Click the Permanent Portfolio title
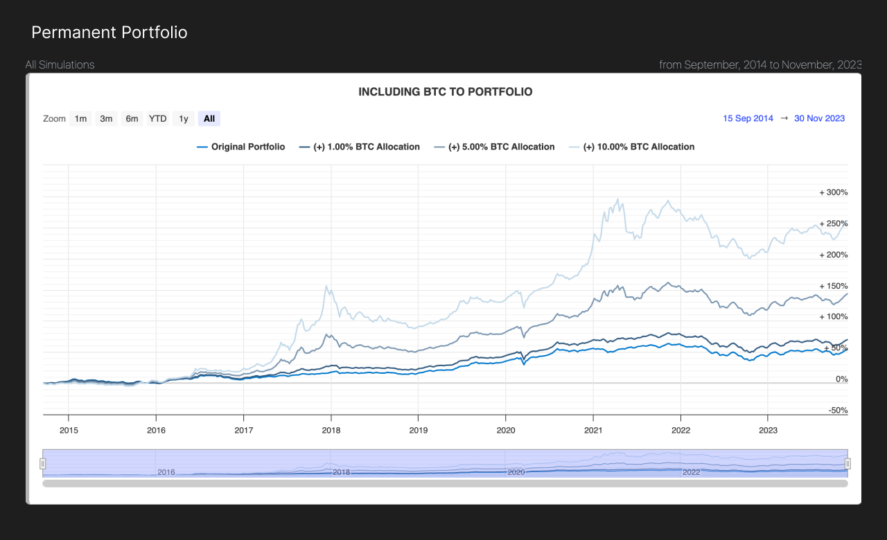 [x=109, y=33]
